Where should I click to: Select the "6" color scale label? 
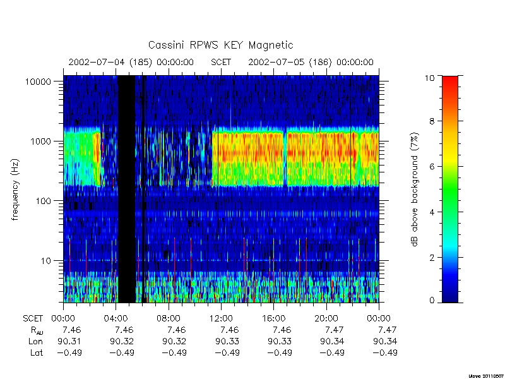(432, 167)
